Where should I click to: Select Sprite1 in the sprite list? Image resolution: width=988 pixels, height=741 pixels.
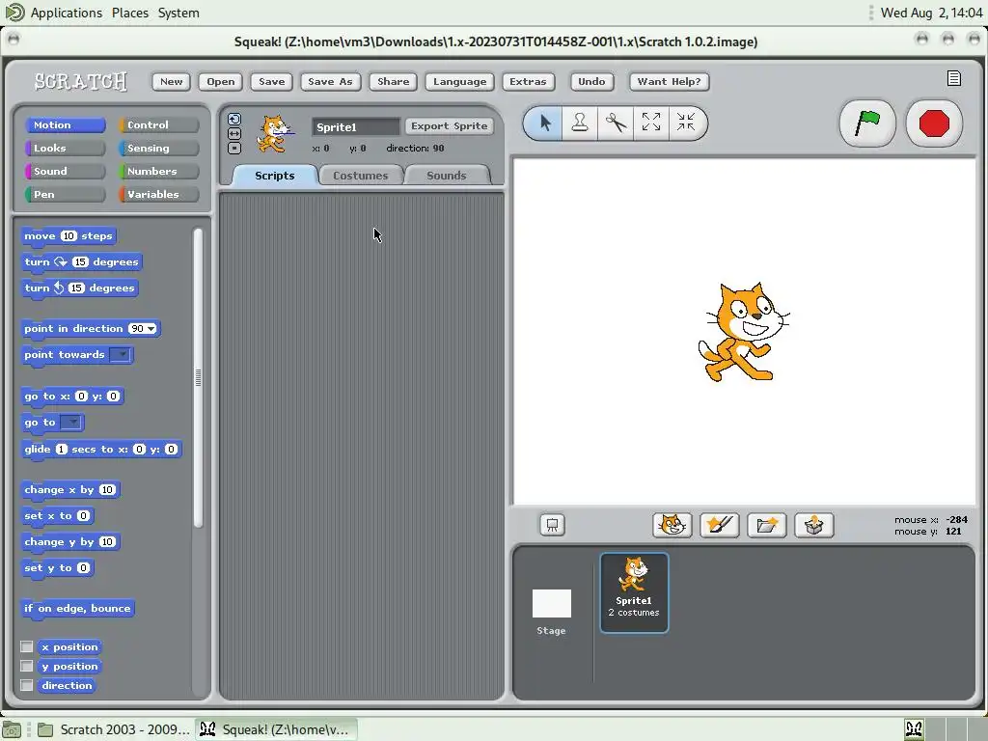(634, 592)
